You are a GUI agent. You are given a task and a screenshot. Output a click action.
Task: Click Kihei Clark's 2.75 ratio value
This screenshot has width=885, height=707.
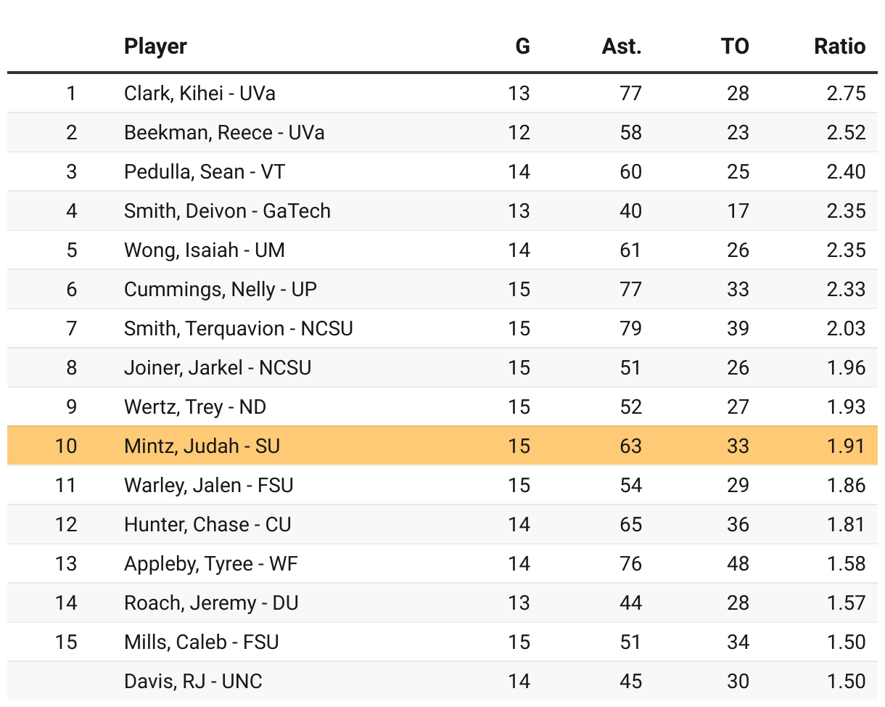(846, 94)
